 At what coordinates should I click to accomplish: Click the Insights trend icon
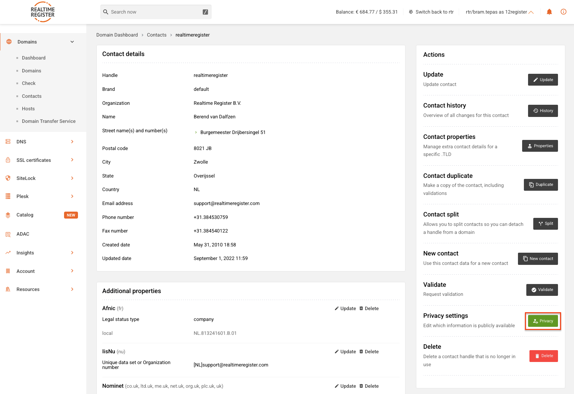pyautogui.click(x=8, y=253)
